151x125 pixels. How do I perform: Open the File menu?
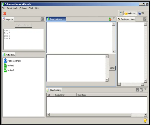click(x=3, y=8)
